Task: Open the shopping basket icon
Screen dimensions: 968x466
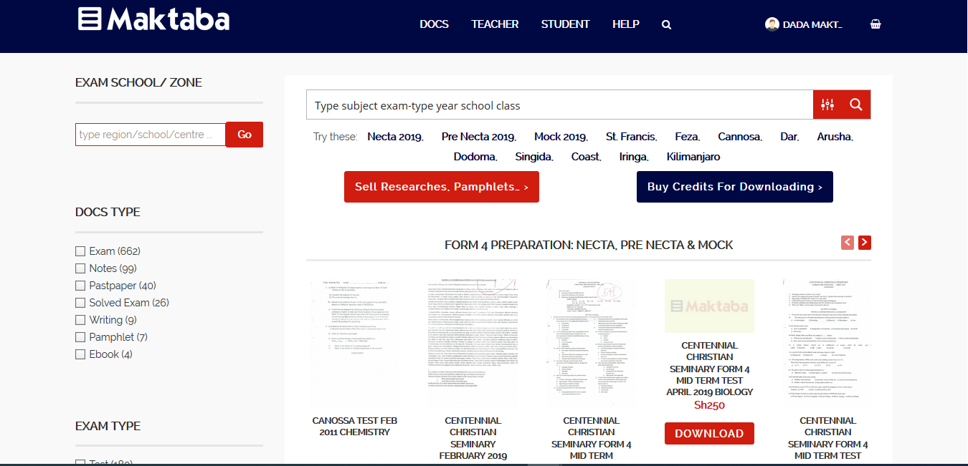Action: 876,24
